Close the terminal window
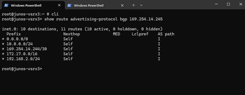The width and height of the screenshot is (245, 95). tap(241, 4)
